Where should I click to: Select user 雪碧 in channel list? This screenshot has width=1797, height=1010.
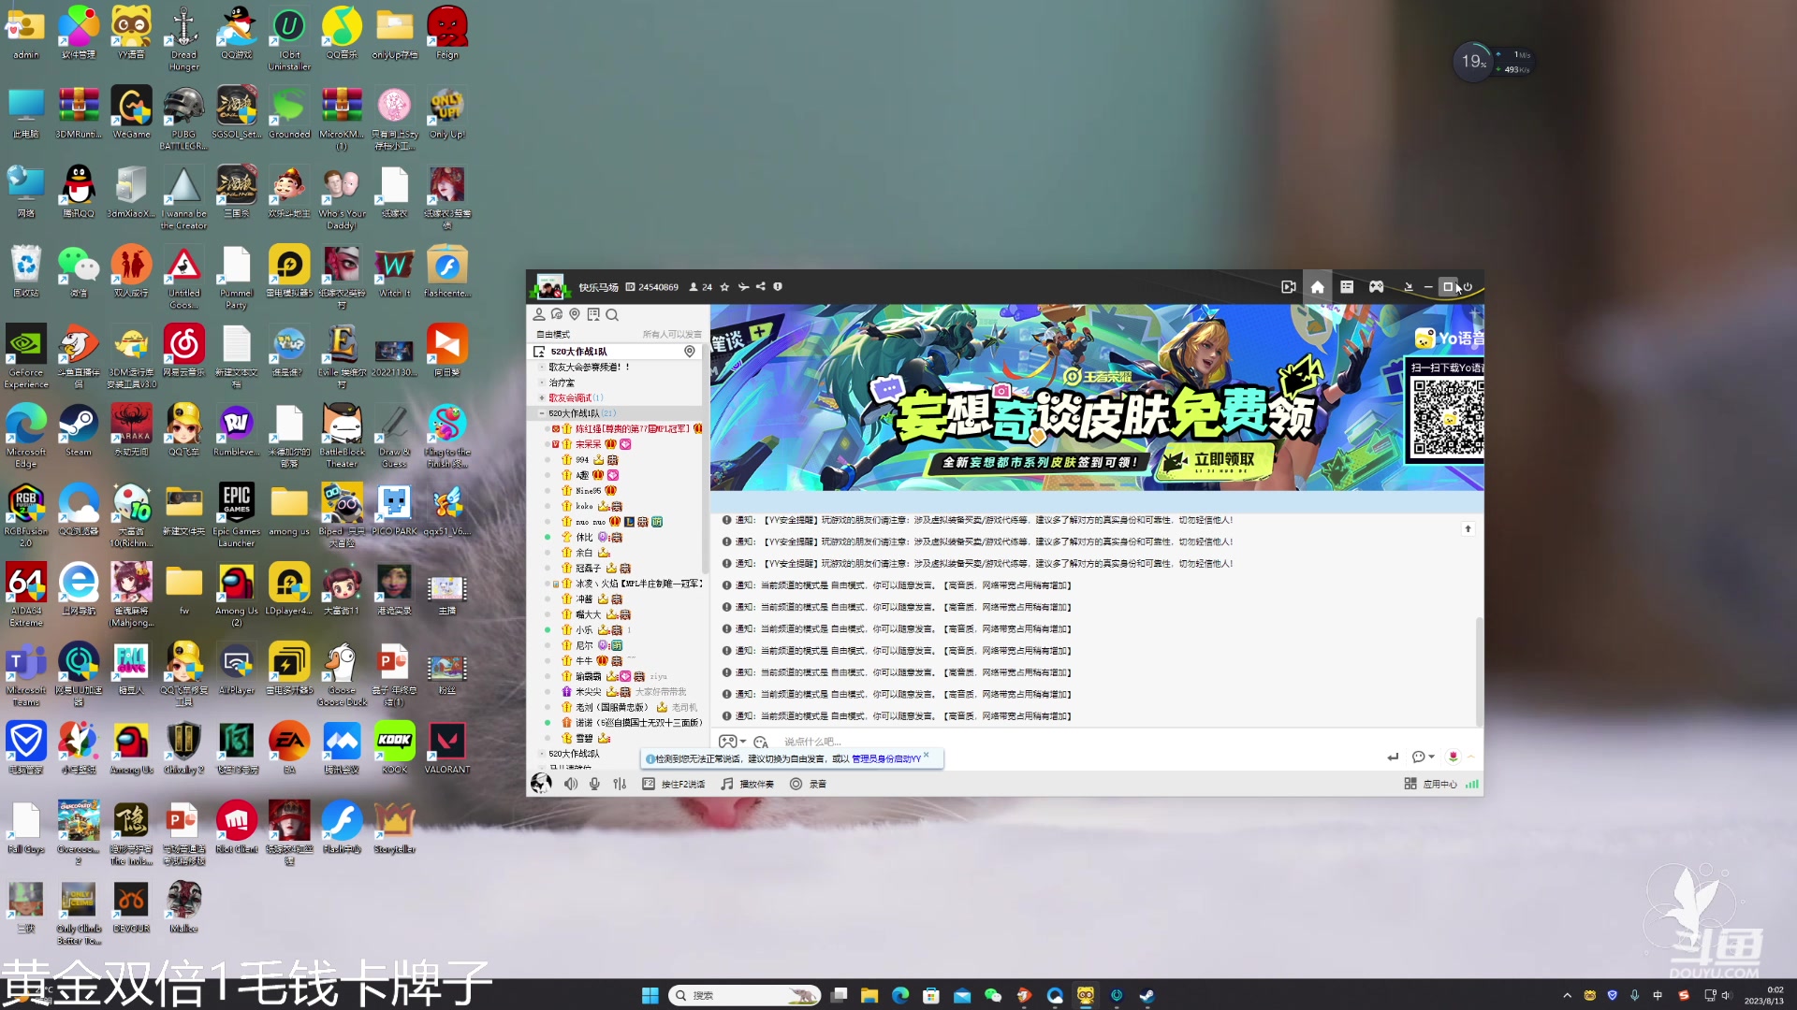coord(585,738)
